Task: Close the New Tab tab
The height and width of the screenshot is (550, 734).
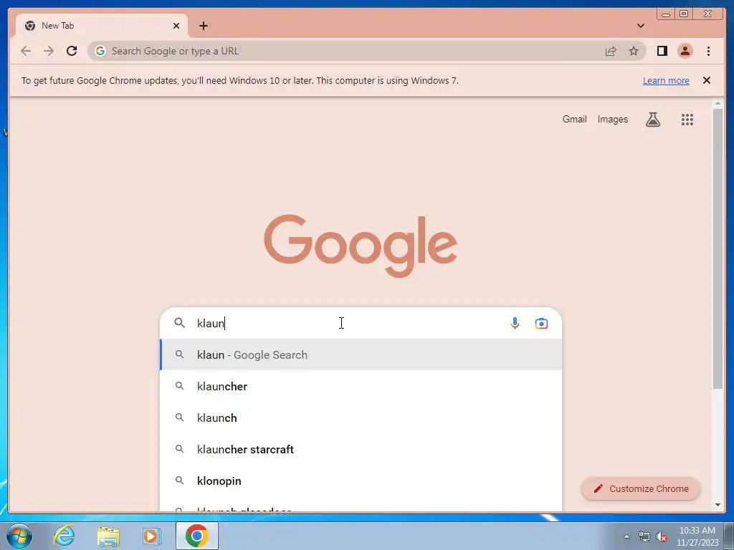Action: tap(176, 26)
